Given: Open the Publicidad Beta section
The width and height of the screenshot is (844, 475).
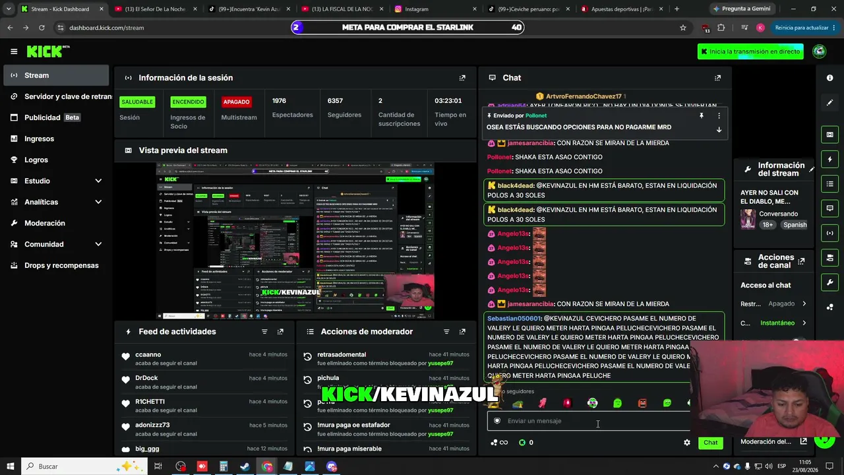Looking at the screenshot, I should click(56, 117).
